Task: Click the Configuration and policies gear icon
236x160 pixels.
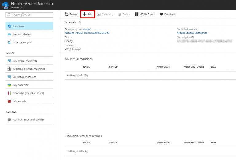Action: (x=9, y=119)
